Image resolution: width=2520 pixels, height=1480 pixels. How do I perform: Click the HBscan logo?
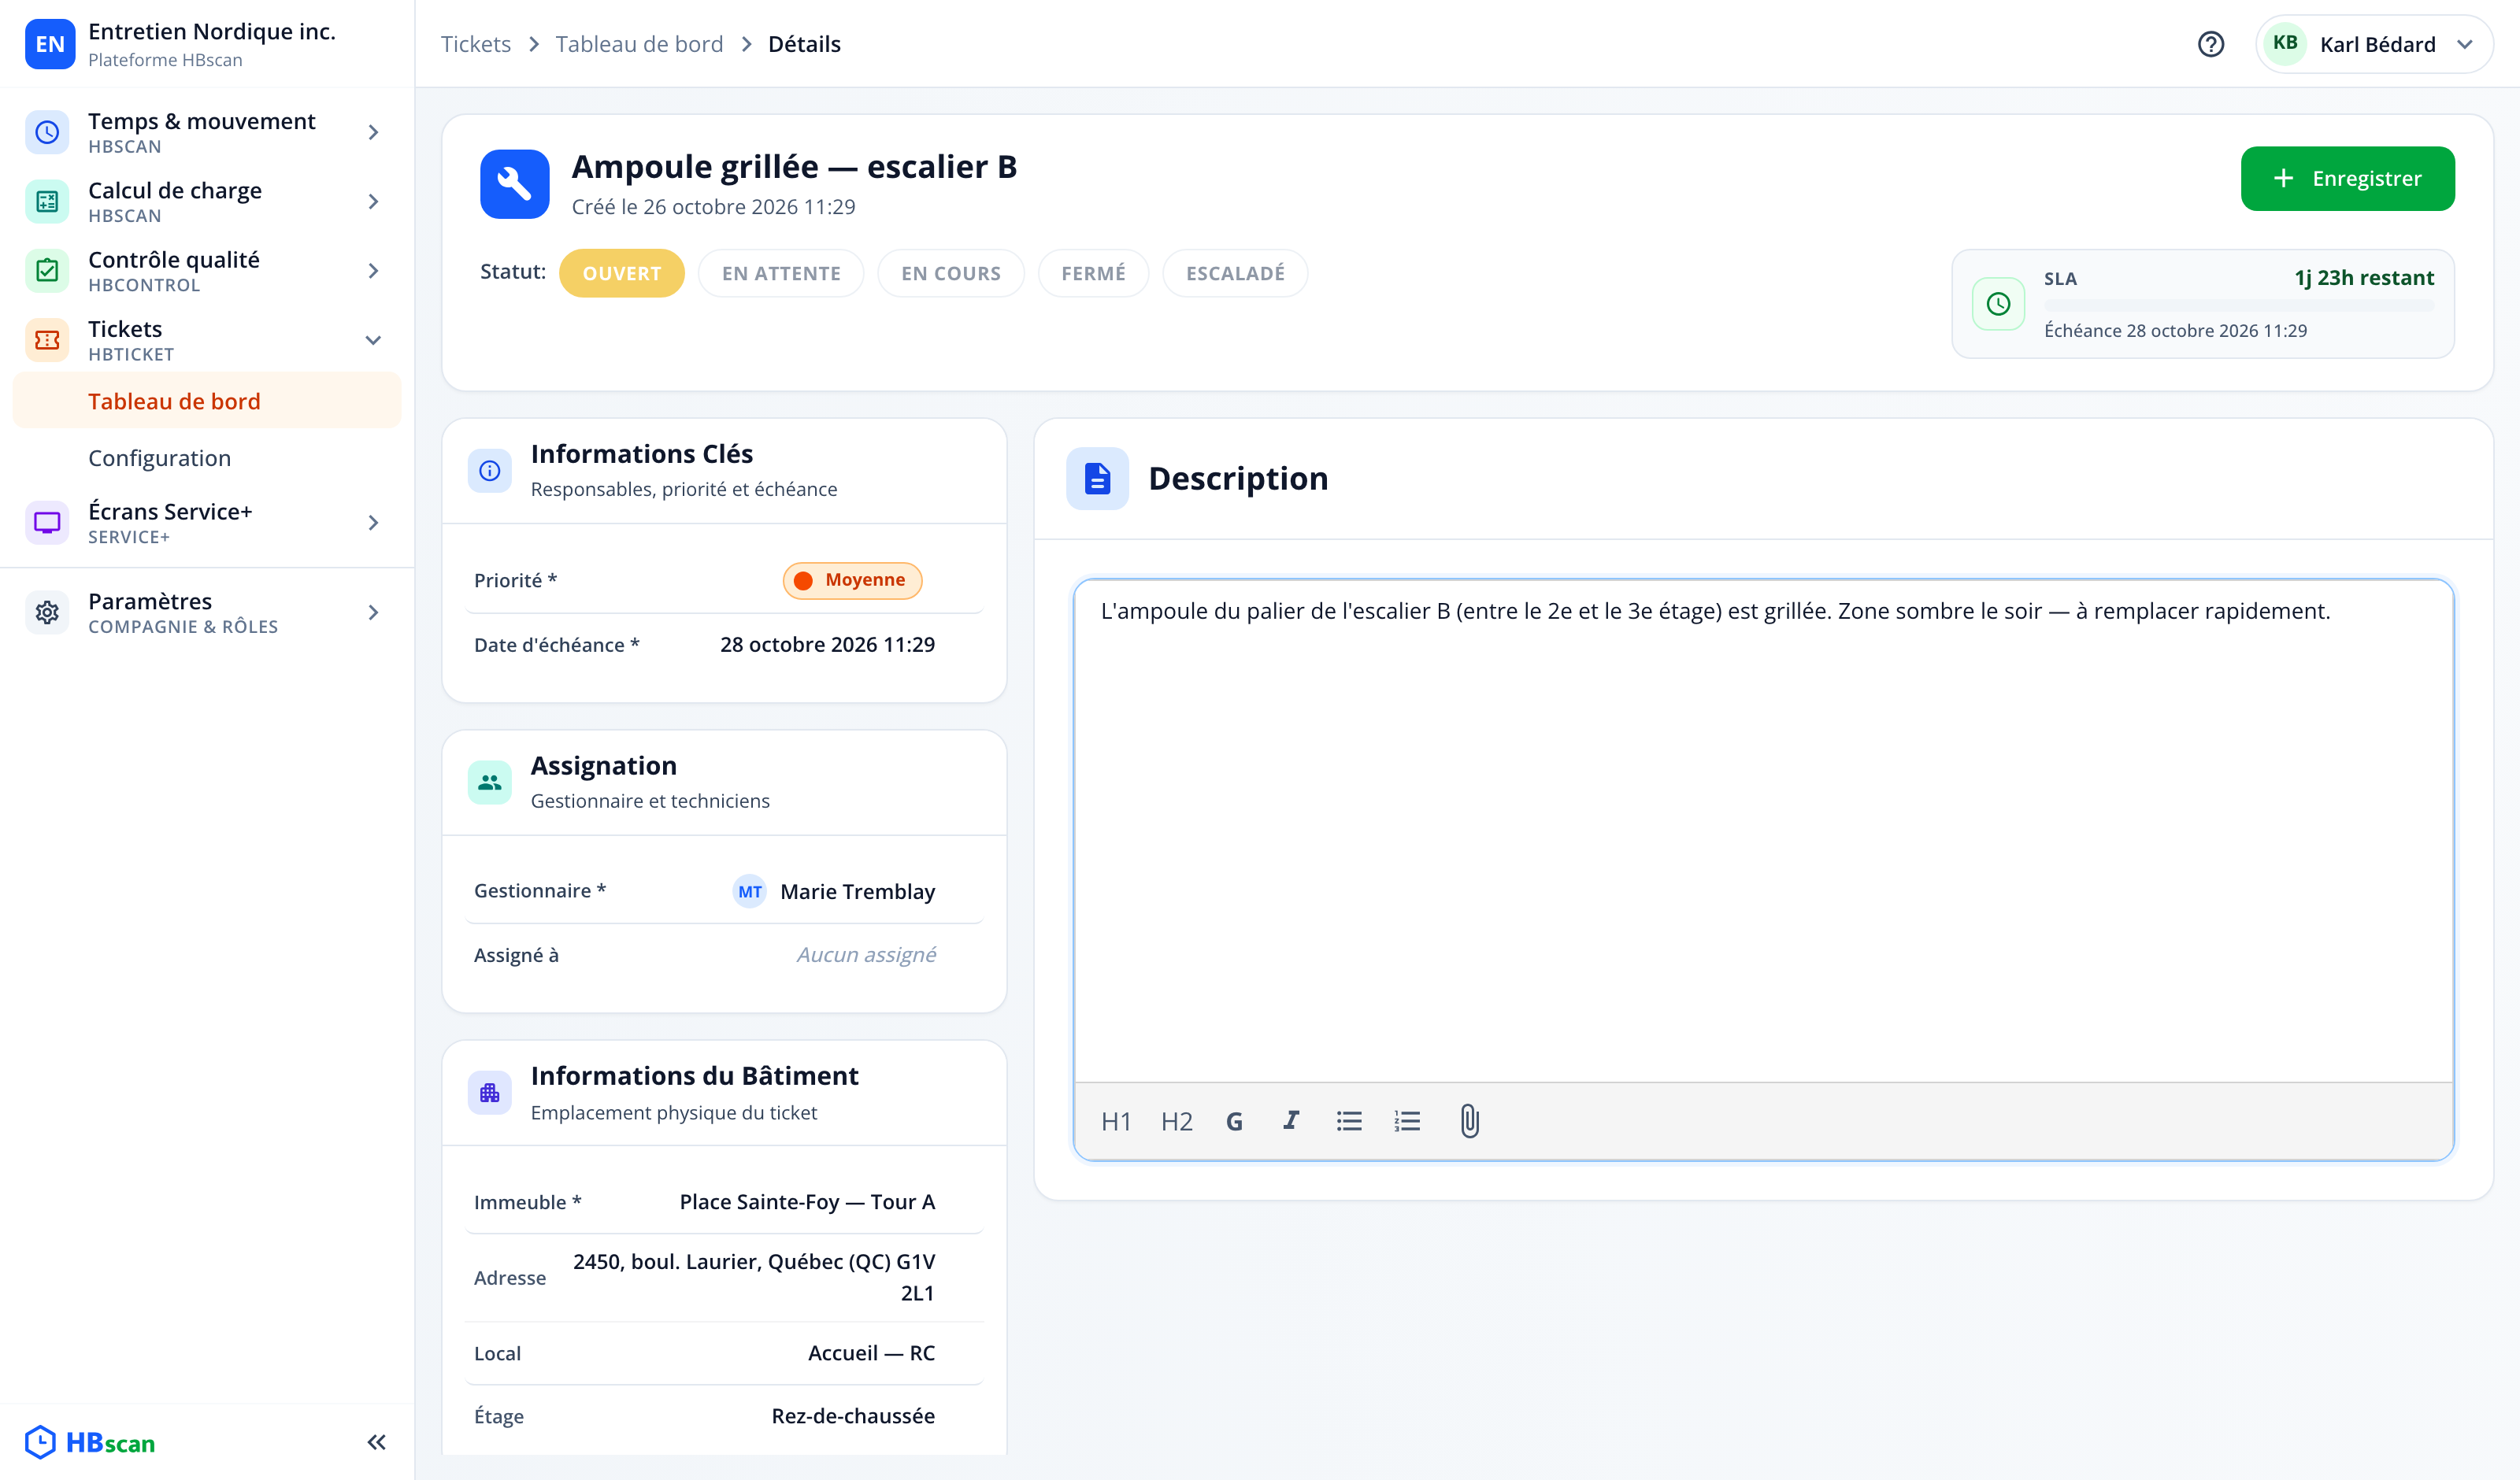(x=91, y=1442)
